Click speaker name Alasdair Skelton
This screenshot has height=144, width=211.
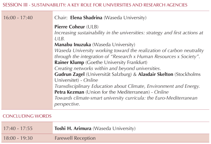point(156,74)
